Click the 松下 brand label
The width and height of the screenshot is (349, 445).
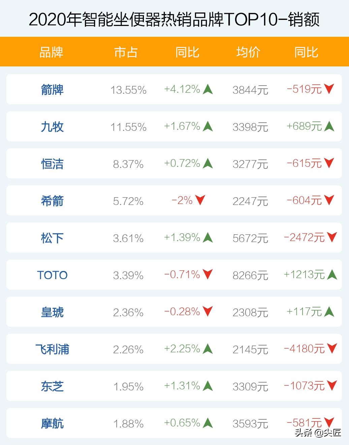click(52, 238)
